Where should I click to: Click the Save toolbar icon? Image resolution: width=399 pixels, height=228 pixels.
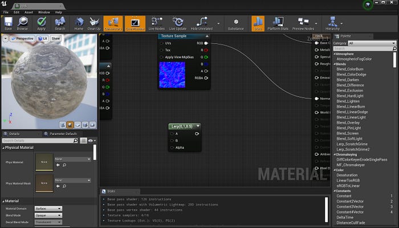[x=8, y=23]
